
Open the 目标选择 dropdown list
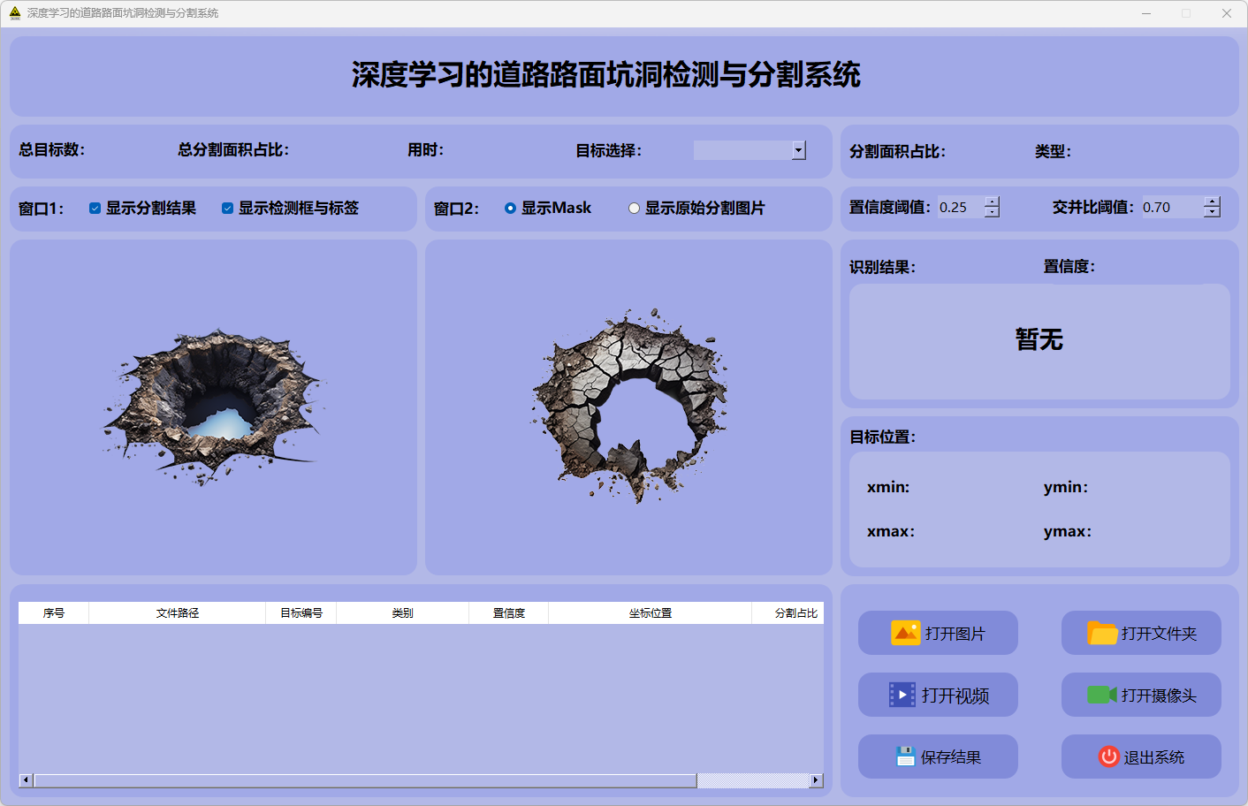798,150
